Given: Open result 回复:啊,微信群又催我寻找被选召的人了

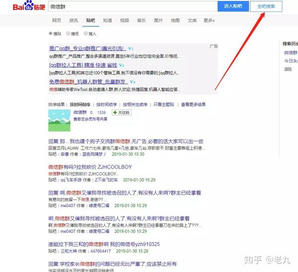Looking at the screenshot, I should click(125, 193).
